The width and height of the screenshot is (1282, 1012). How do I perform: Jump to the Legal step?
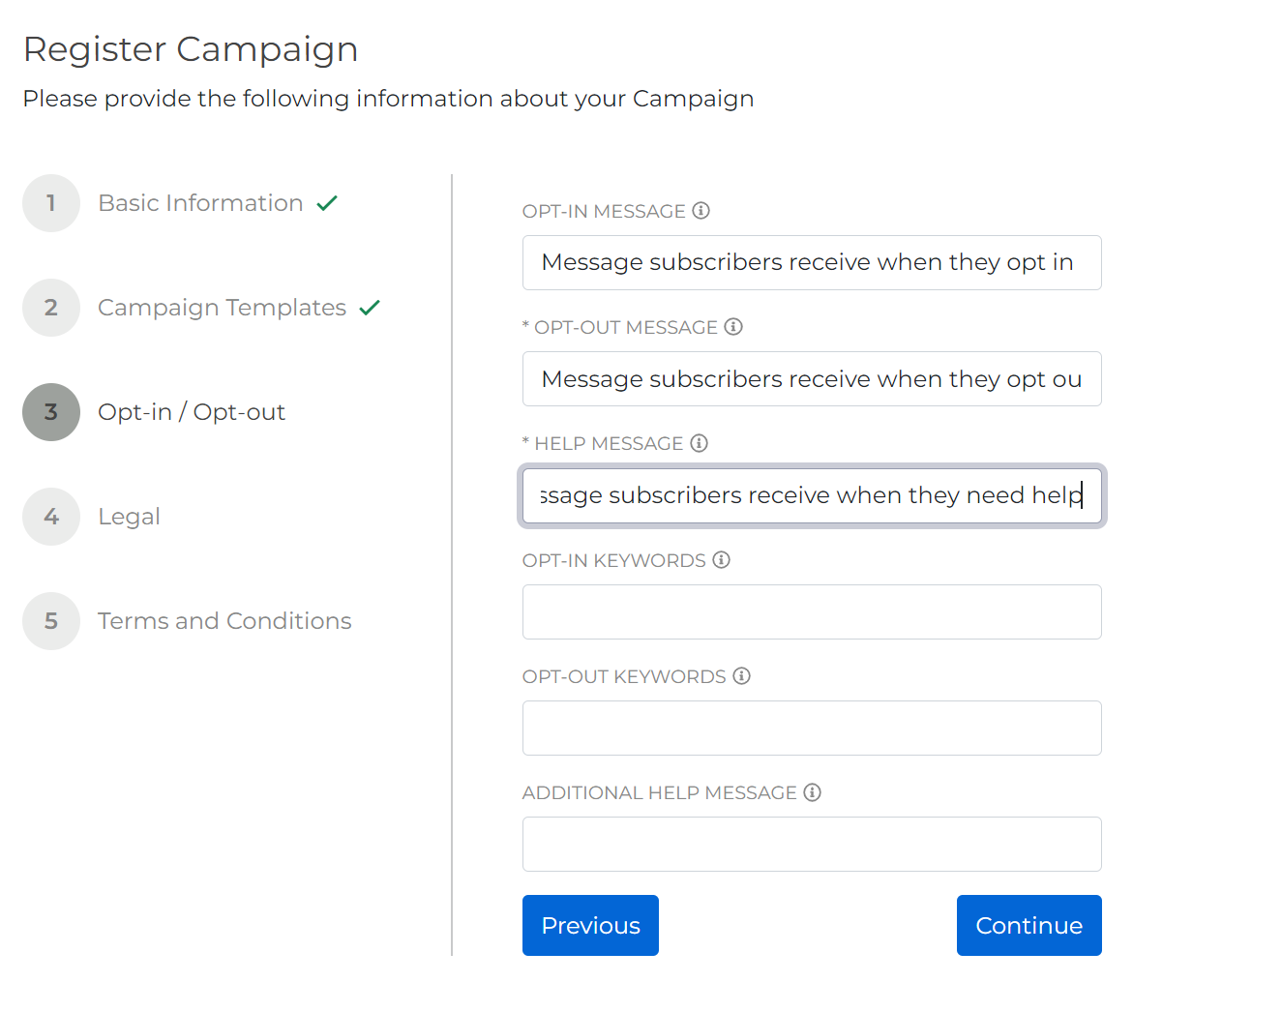[x=129, y=517]
